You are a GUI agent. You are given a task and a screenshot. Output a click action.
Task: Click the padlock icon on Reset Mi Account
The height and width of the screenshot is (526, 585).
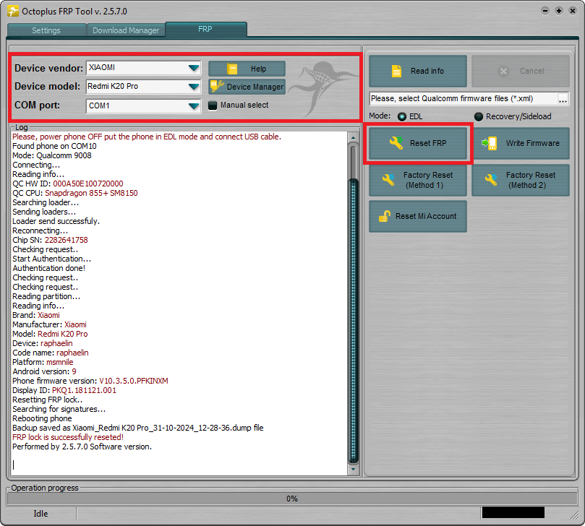(x=385, y=216)
